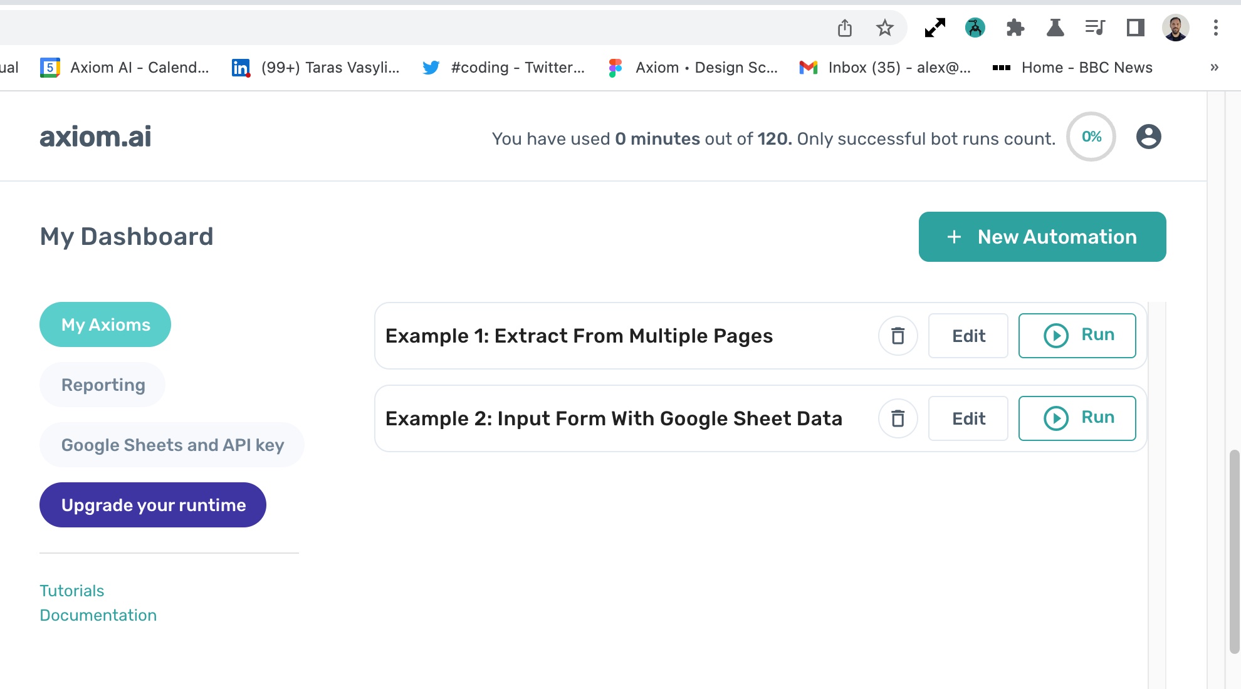Open the Chrome extensions puzzle icon
This screenshot has height=689, width=1241.
[x=1015, y=28]
